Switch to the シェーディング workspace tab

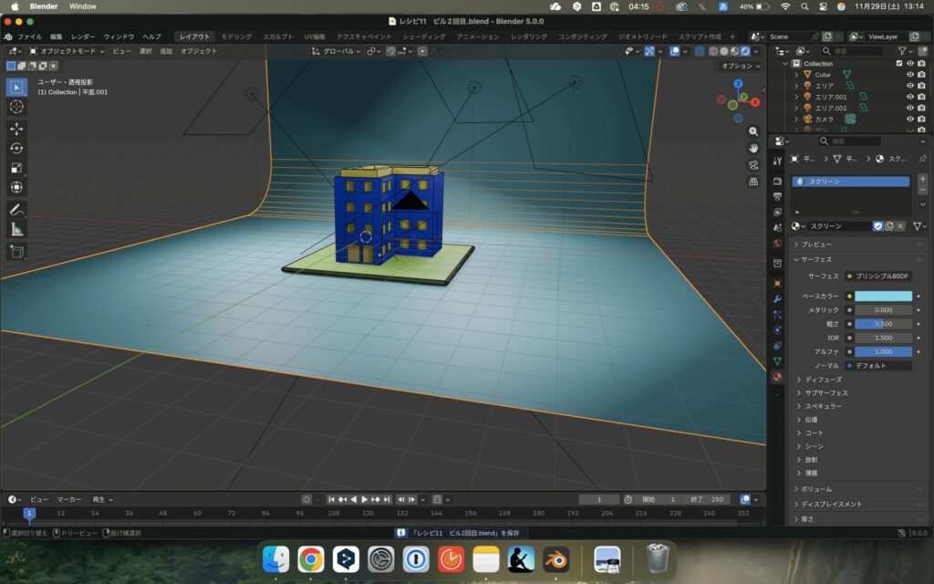[x=423, y=36]
